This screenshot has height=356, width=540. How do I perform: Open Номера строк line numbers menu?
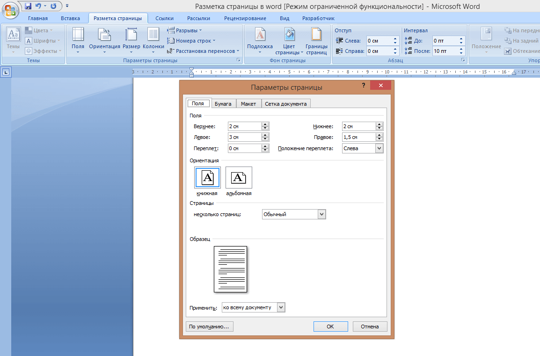(191, 41)
